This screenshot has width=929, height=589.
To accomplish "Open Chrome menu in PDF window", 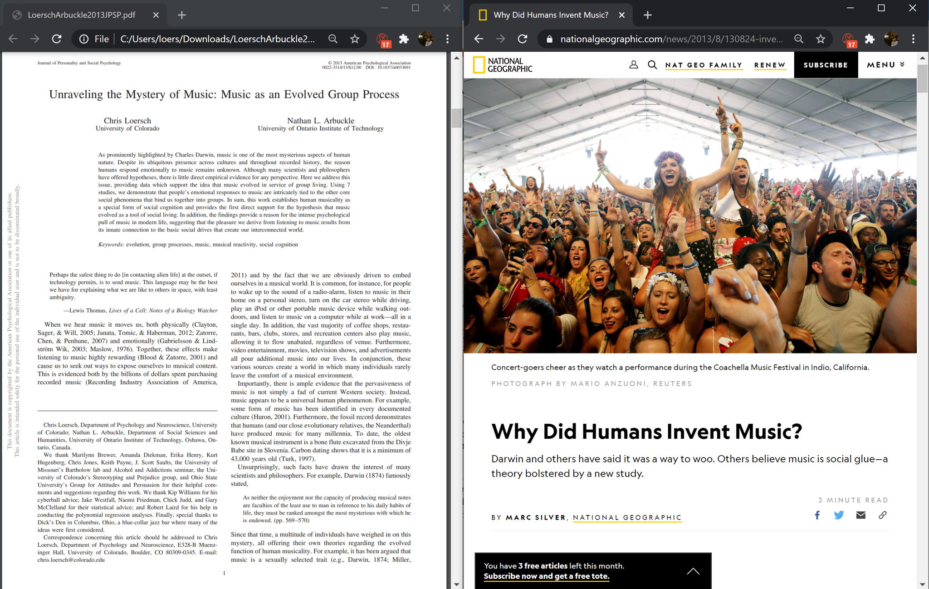I will point(447,39).
